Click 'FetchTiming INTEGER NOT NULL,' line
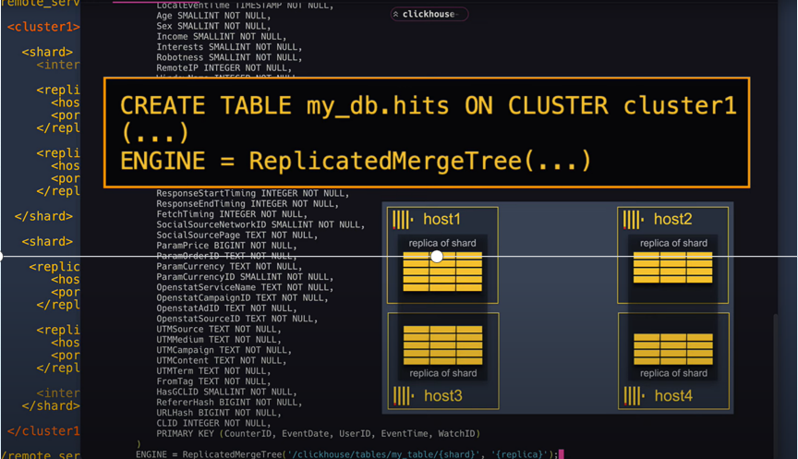 [232, 214]
